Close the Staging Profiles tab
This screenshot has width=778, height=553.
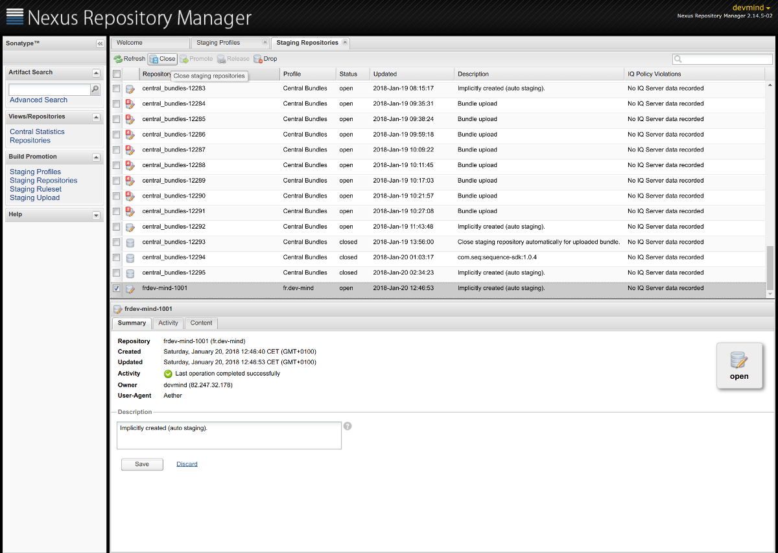point(265,42)
